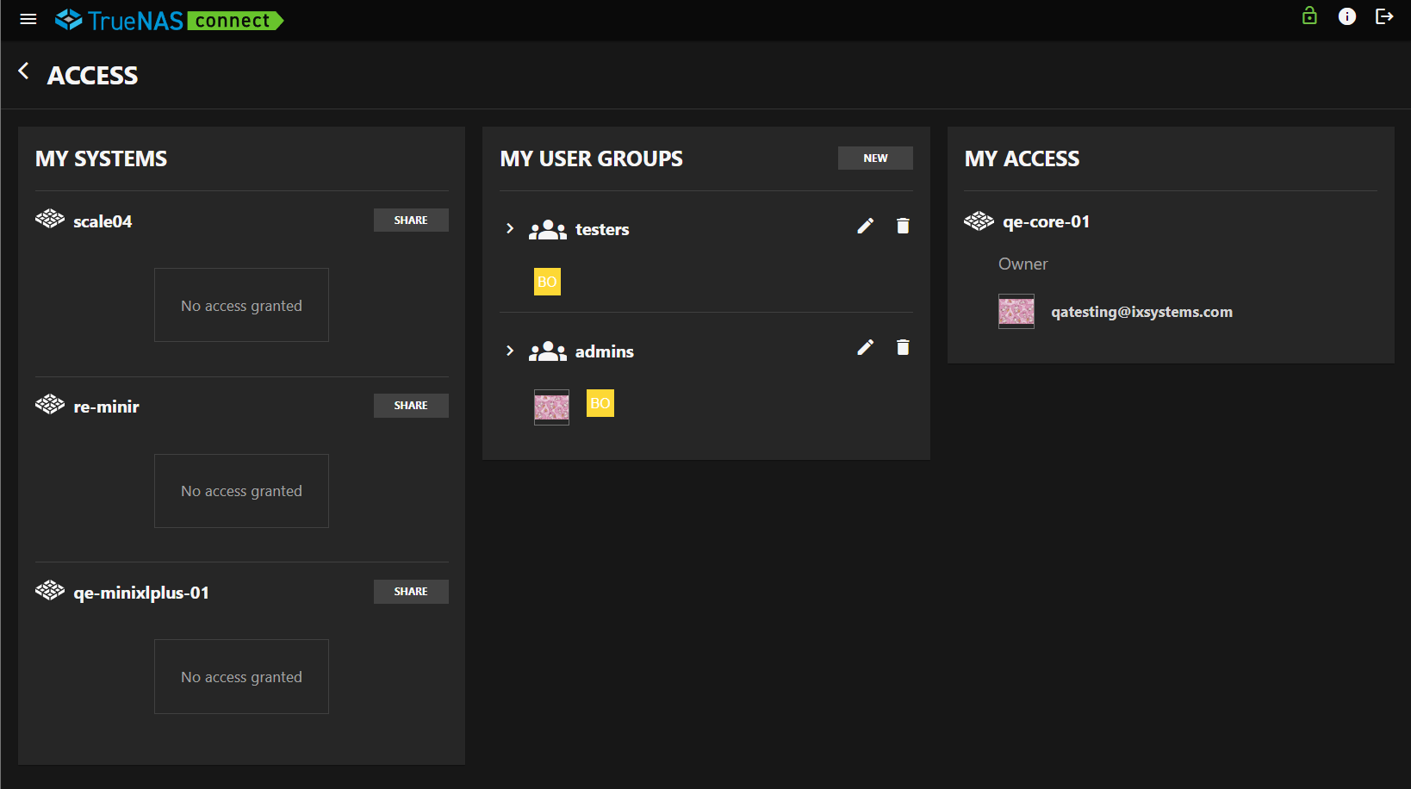
Task: Click the qatesting@ixsystems.com owner entry
Action: (x=1141, y=312)
